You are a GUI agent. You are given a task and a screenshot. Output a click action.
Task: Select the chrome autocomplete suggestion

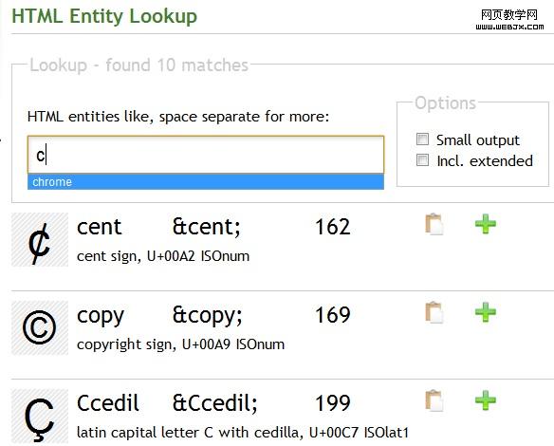[x=206, y=182]
